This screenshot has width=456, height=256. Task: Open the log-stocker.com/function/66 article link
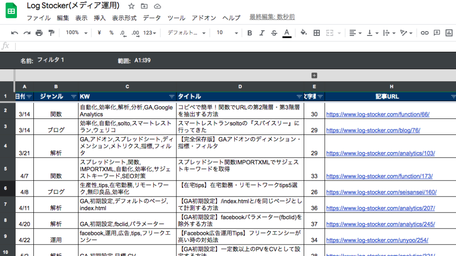point(379,114)
